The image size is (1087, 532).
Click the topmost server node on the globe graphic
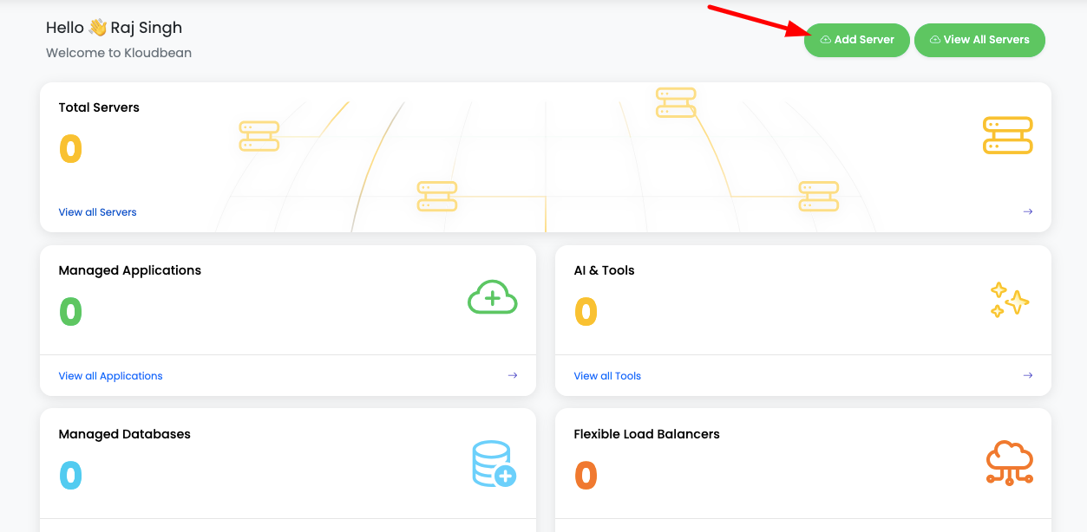coord(676,102)
